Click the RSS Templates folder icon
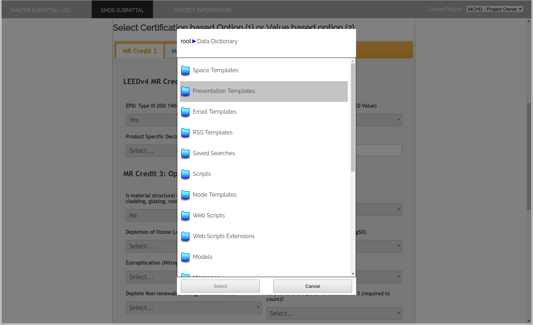533x325 pixels. [x=185, y=133]
